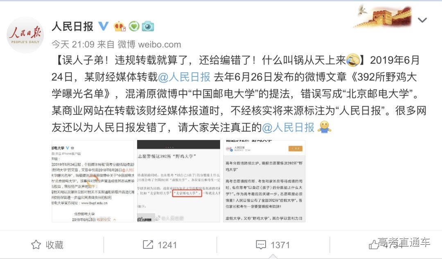Repost using the share icon showing 1241

click(148, 245)
